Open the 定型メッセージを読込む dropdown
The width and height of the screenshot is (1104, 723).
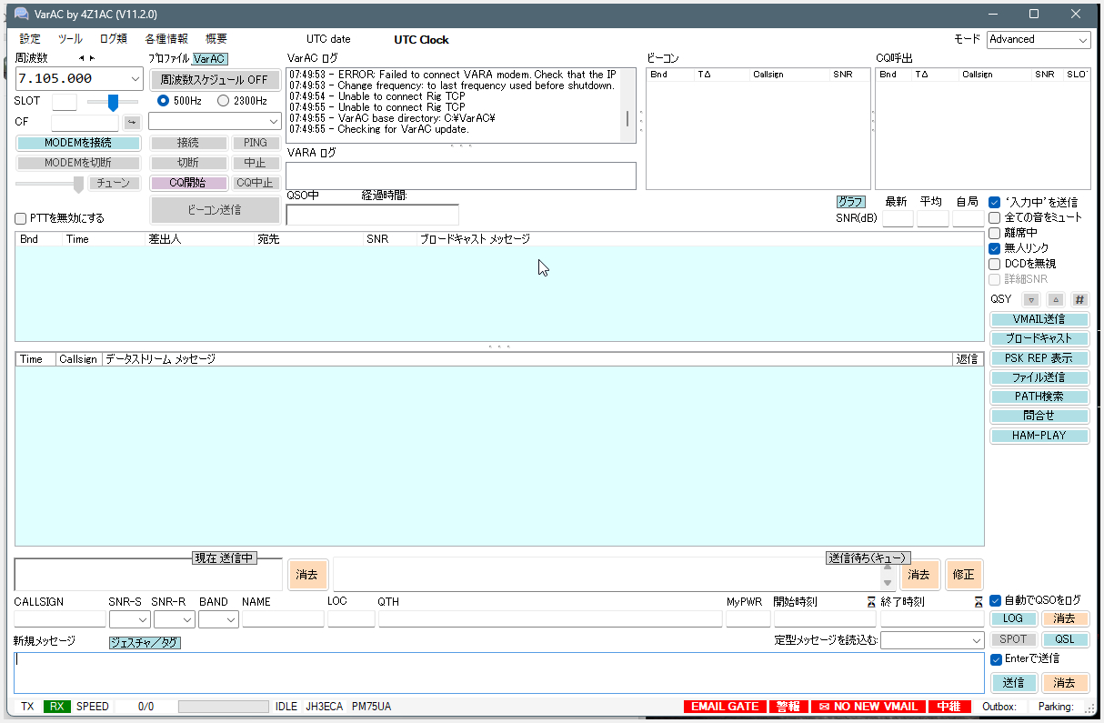932,640
